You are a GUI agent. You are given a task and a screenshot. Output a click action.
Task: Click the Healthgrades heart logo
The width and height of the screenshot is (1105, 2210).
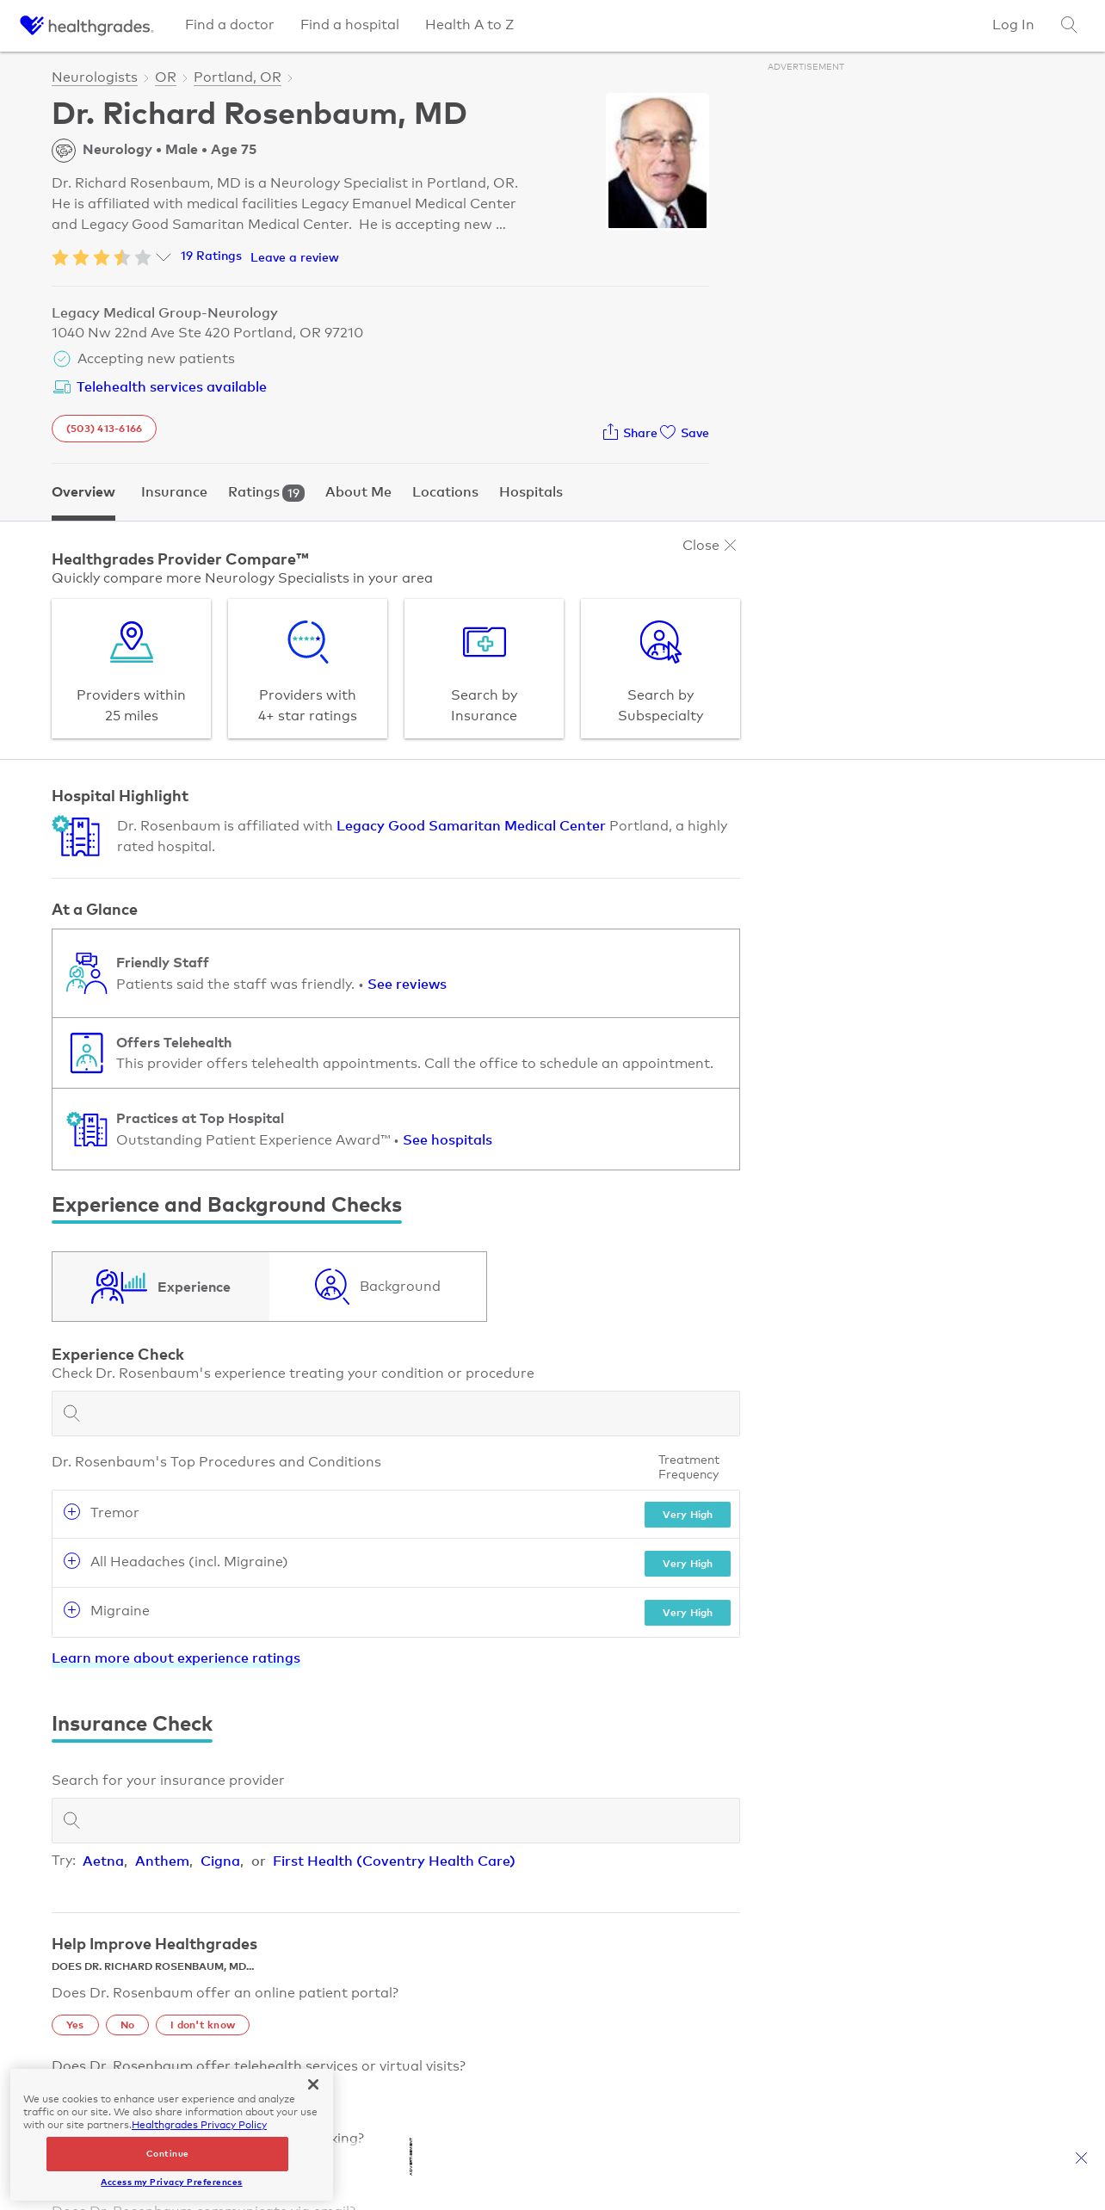32,25
